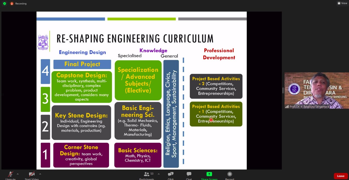This screenshot has width=349, height=180.
Task: Click the speaker's signal strength bars icon
Action: (x=287, y=107)
